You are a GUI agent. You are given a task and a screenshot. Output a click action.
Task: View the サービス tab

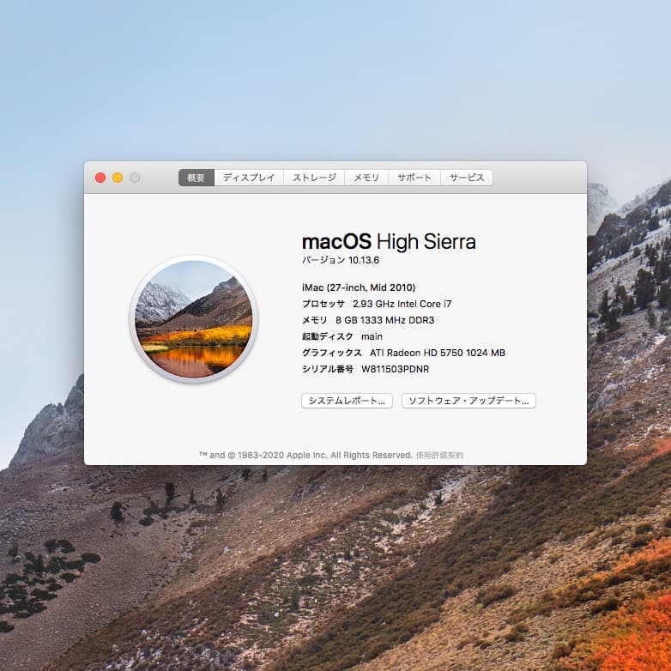[467, 178]
